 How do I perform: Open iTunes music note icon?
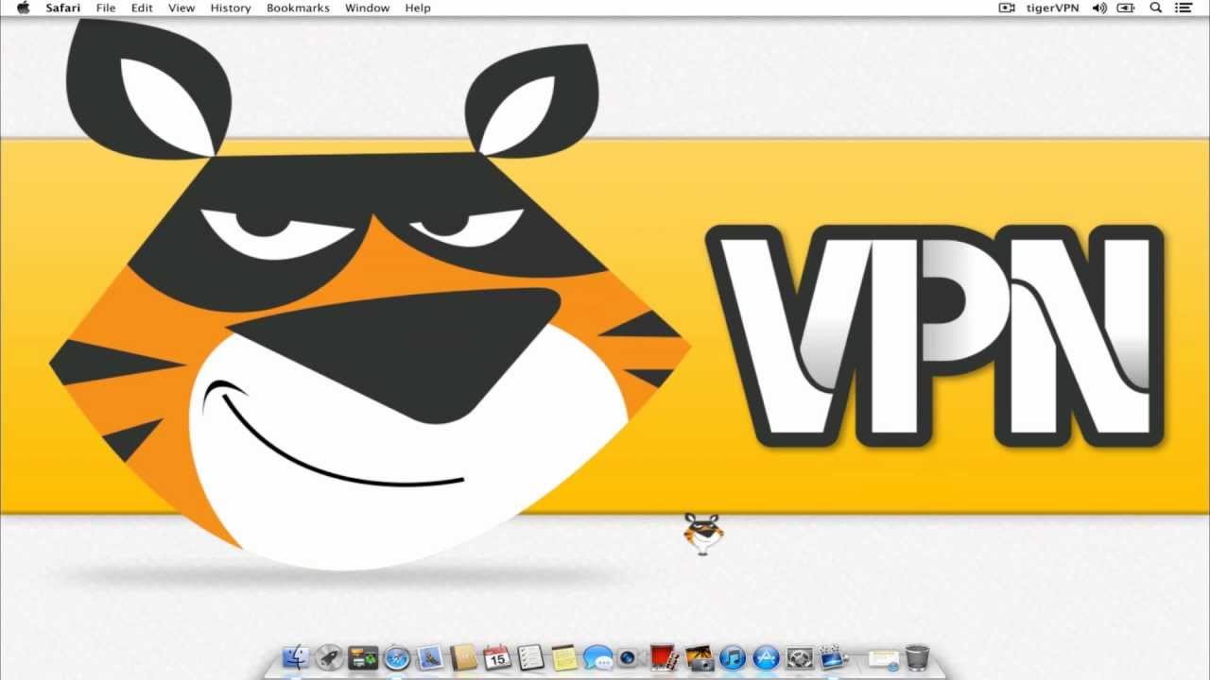(x=733, y=656)
